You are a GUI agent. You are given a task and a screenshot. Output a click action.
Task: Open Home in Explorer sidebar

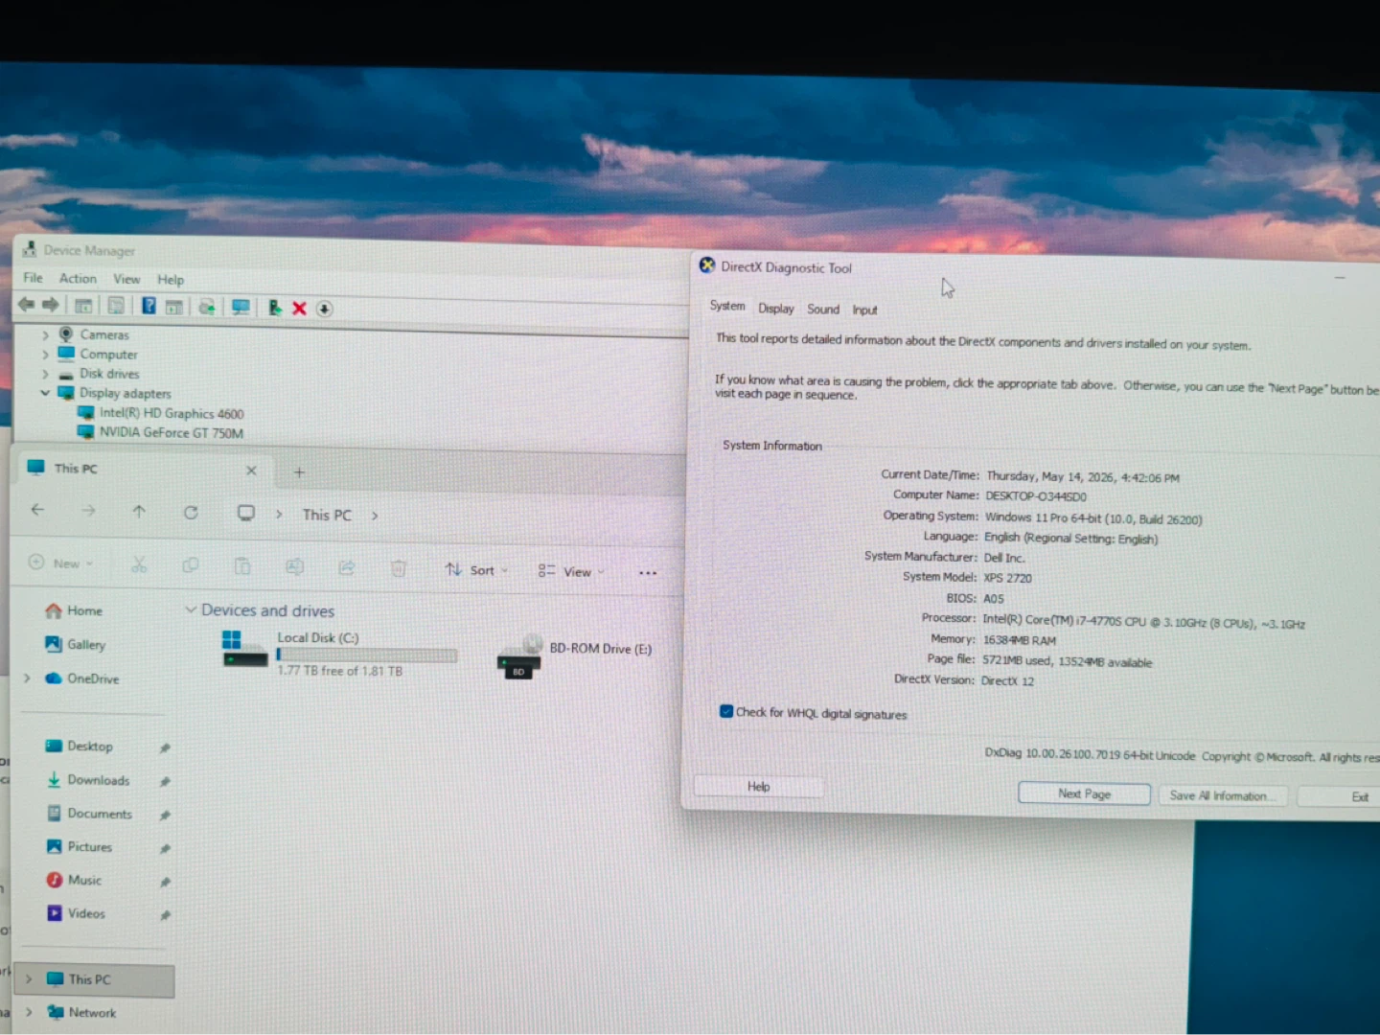pyautogui.click(x=74, y=610)
